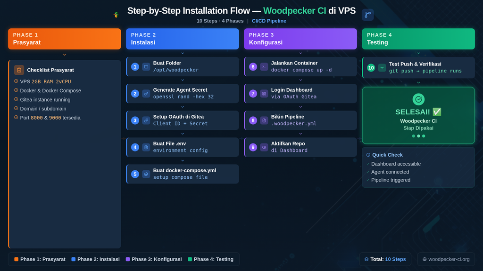Toggle the Dashboard accessible check mark
Viewport: 483px width, 271px height.
[x=368, y=164]
